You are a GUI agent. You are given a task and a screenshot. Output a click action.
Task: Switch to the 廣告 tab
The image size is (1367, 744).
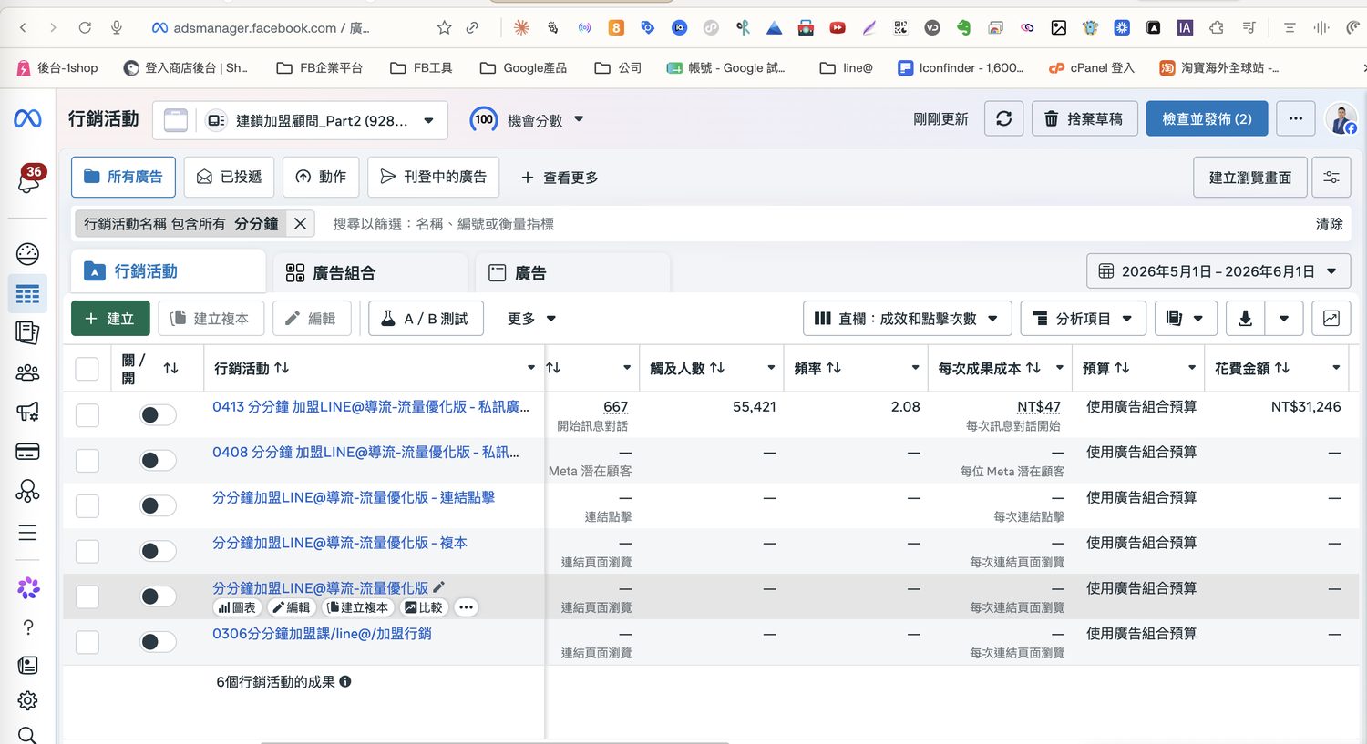(573, 272)
